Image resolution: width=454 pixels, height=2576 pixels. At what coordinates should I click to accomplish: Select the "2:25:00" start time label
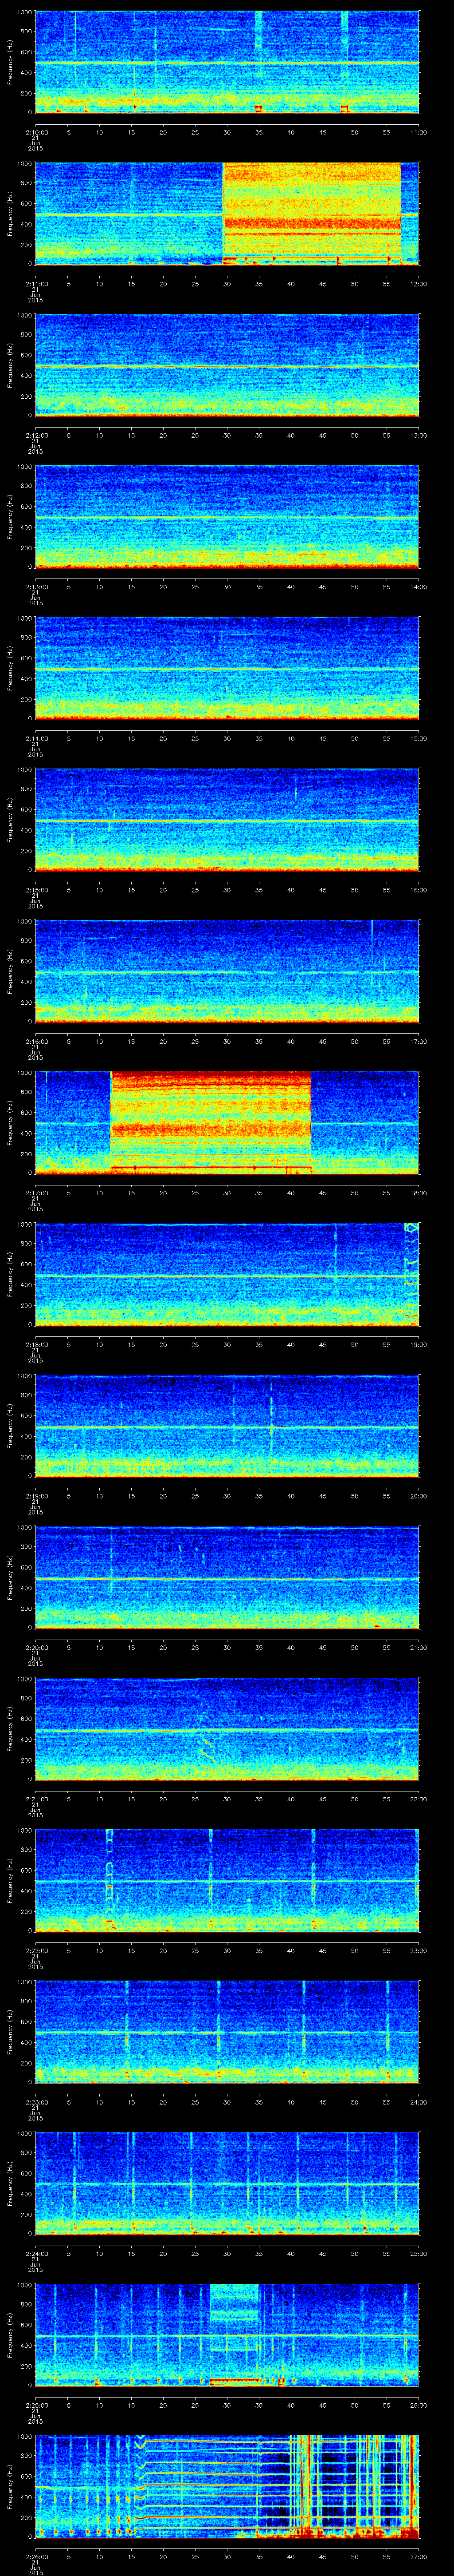[x=36, y=2404]
